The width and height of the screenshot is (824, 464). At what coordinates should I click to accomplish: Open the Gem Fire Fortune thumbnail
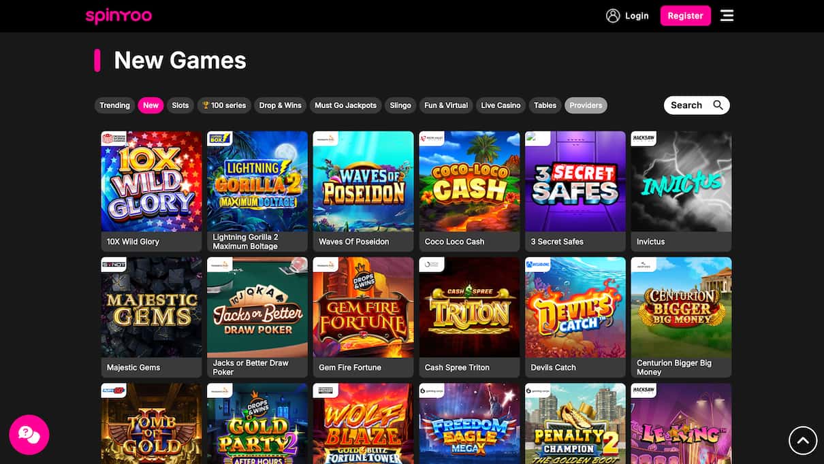[363, 308]
